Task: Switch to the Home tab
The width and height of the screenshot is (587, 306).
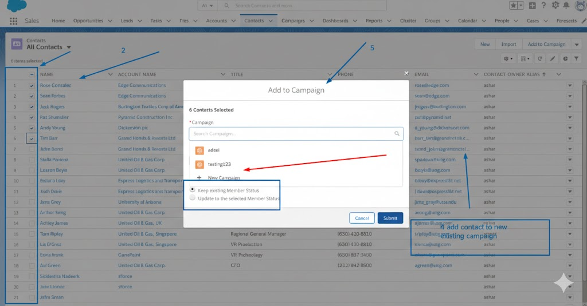Action: click(58, 21)
